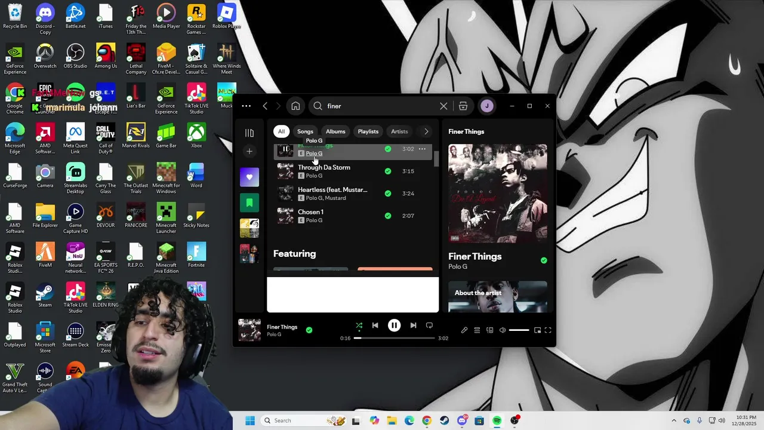Open Among Us desktop shortcut
Image resolution: width=764 pixels, height=430 pixels.
(x=106, y=57)
